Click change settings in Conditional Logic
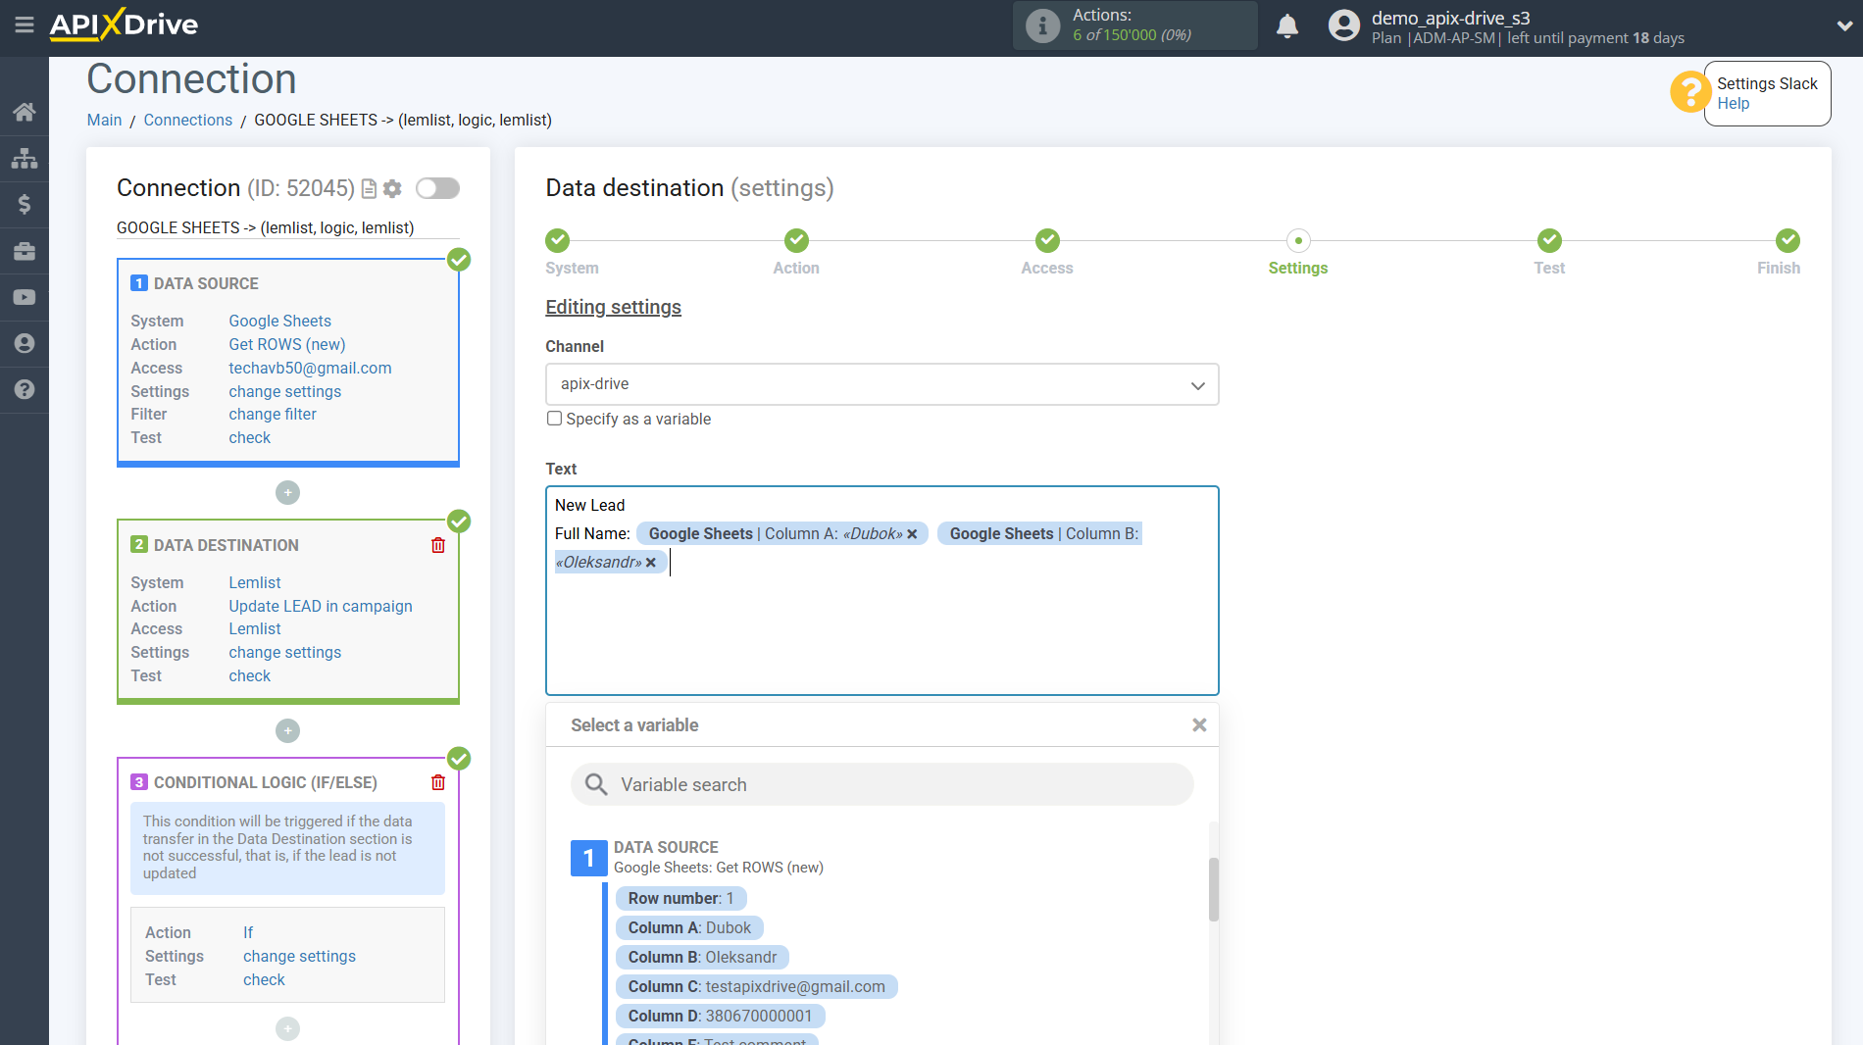This screenshot has width=1863, height=1045. [x=299, y=956]
